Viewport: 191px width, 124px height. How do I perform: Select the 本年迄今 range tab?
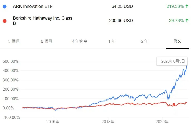point(79,41)
